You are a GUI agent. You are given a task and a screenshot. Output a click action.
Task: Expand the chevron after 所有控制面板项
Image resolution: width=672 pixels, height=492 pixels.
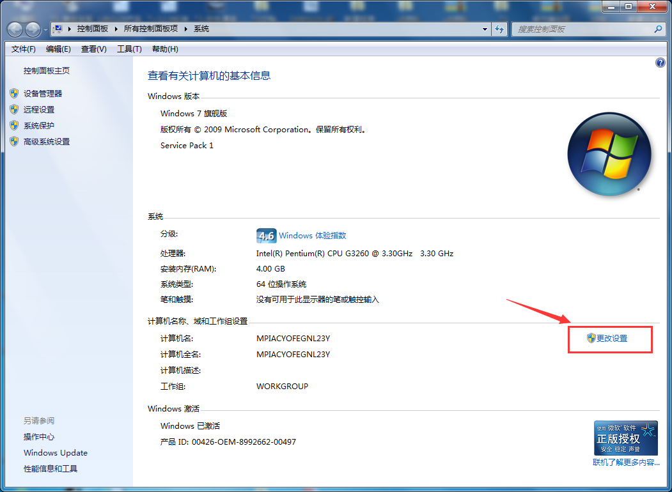tap(184, 29)
